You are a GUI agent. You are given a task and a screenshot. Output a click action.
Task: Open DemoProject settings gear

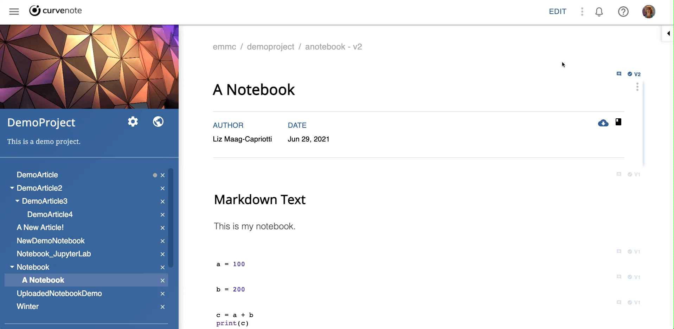coord(133,122)
